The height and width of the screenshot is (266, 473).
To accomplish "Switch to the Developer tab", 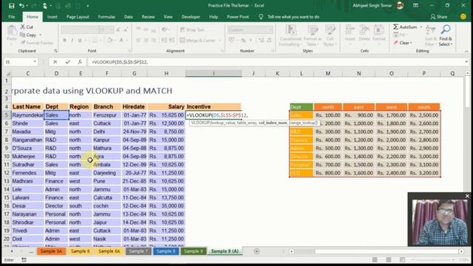I will [x=191, y=17].
